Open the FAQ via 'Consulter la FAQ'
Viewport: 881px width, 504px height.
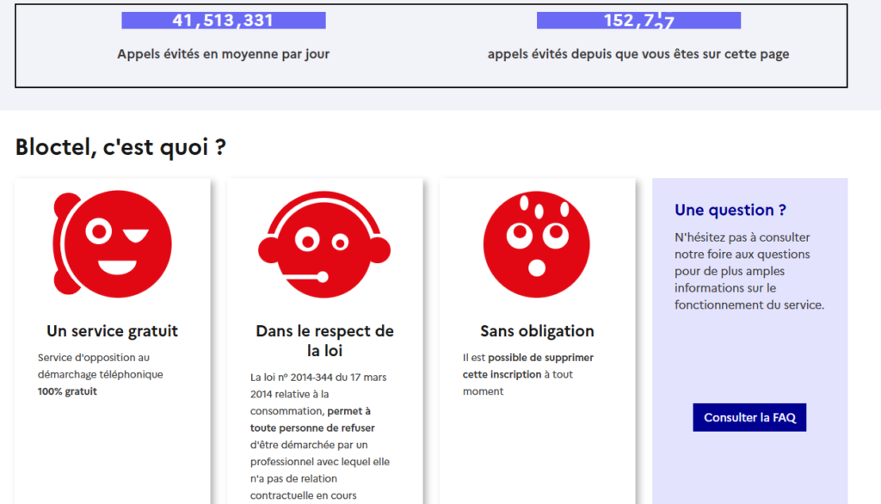click(749, 417)
